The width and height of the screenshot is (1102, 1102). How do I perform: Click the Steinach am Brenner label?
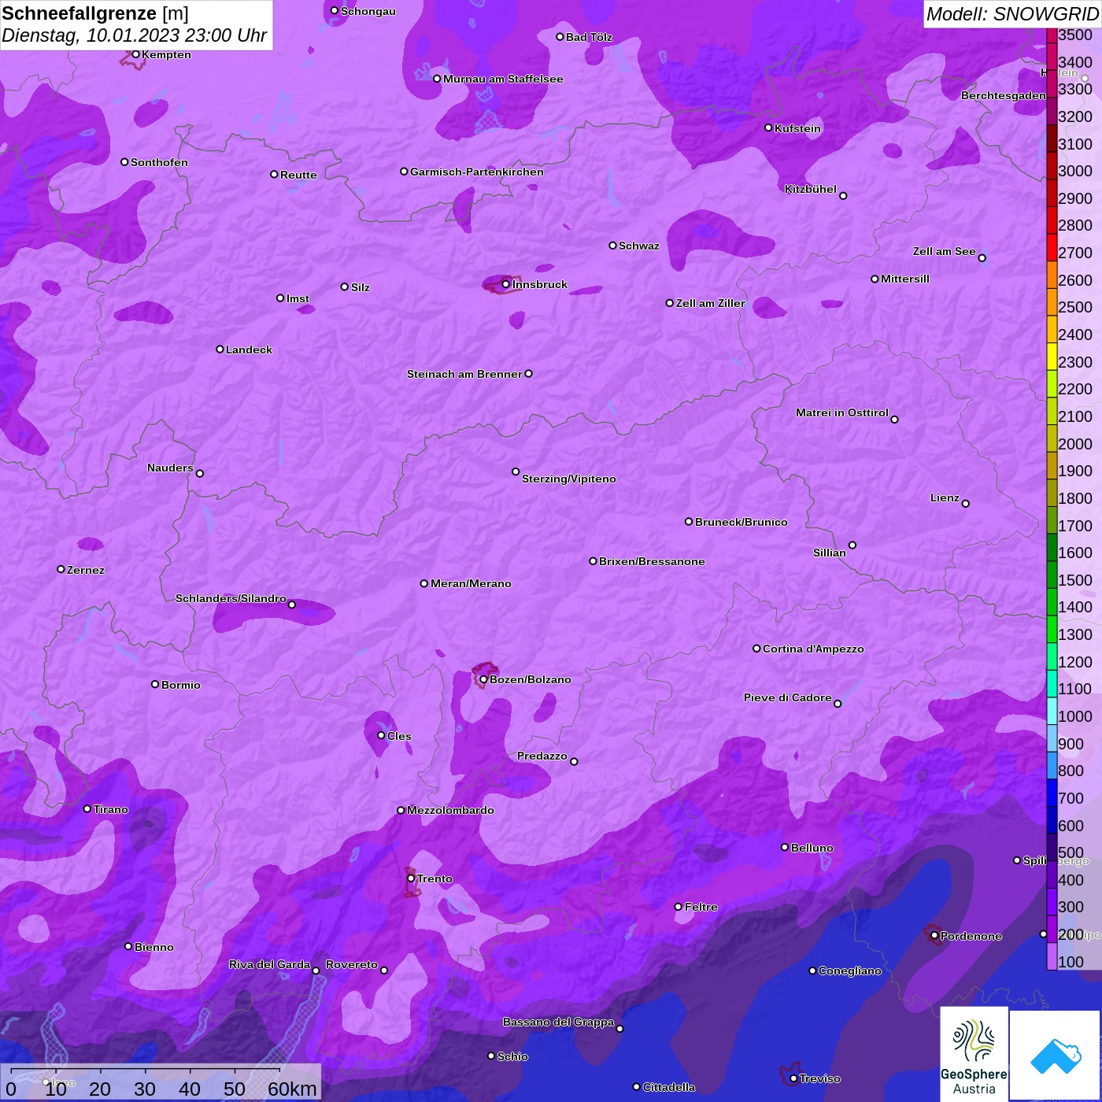464,374
